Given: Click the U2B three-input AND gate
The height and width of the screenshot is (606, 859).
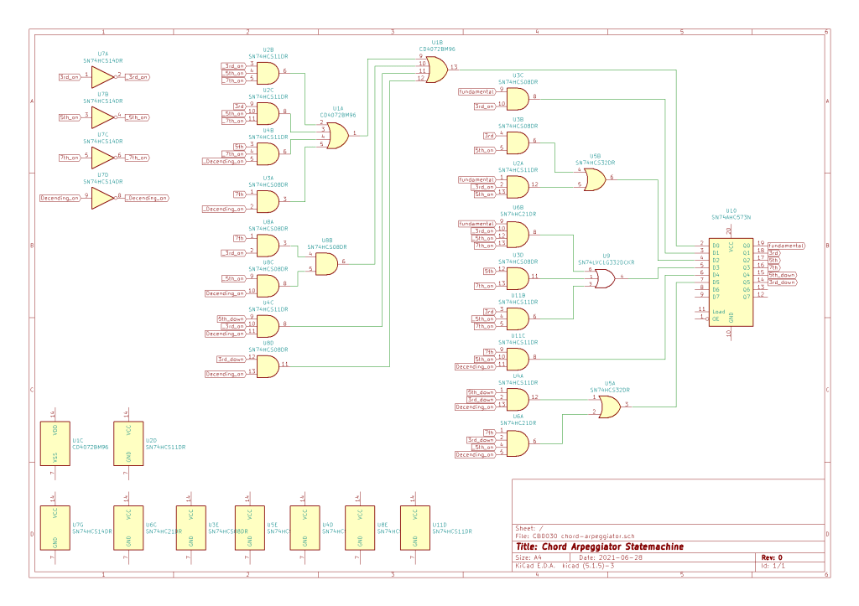Looking at the screenshot, I should [267, 73].
